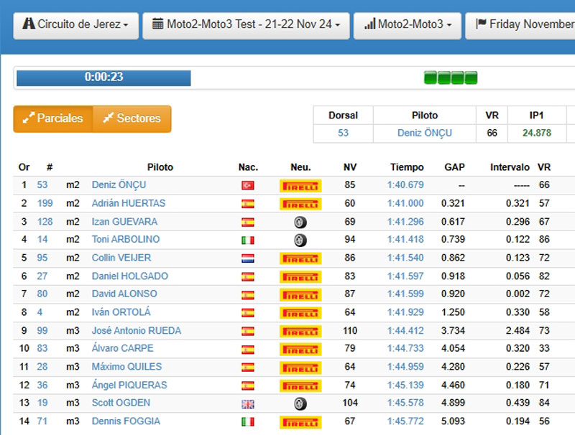This screenshot has height=435, width=575.
Task: Click the green status indicator lights
Action: [x=451, y=78]
